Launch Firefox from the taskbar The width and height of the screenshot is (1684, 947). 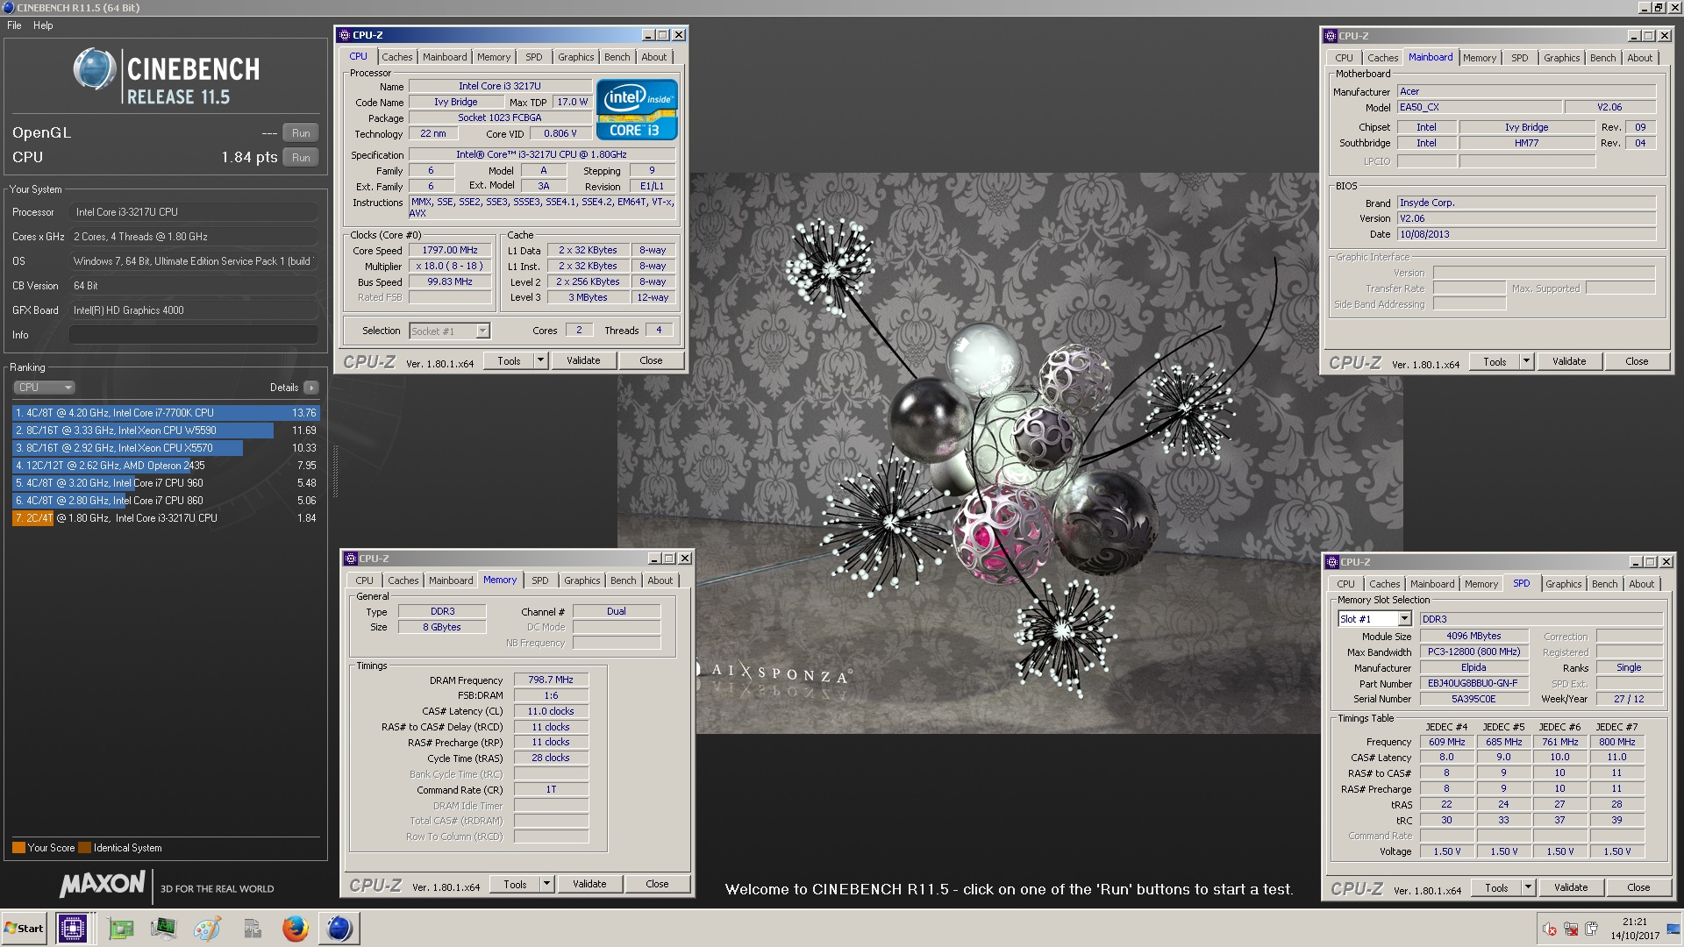[x=295, y=929]
